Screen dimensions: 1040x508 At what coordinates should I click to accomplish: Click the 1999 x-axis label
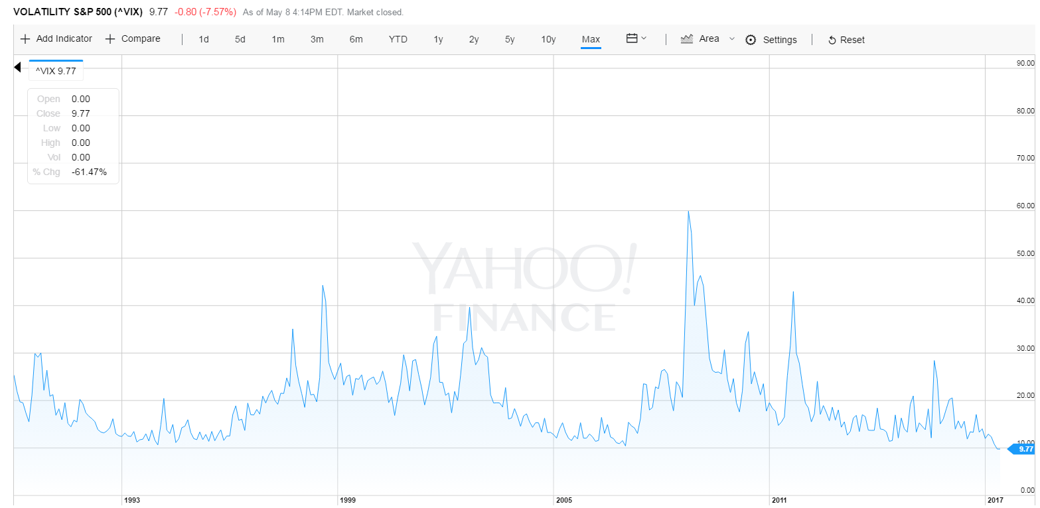coord(348,500)
